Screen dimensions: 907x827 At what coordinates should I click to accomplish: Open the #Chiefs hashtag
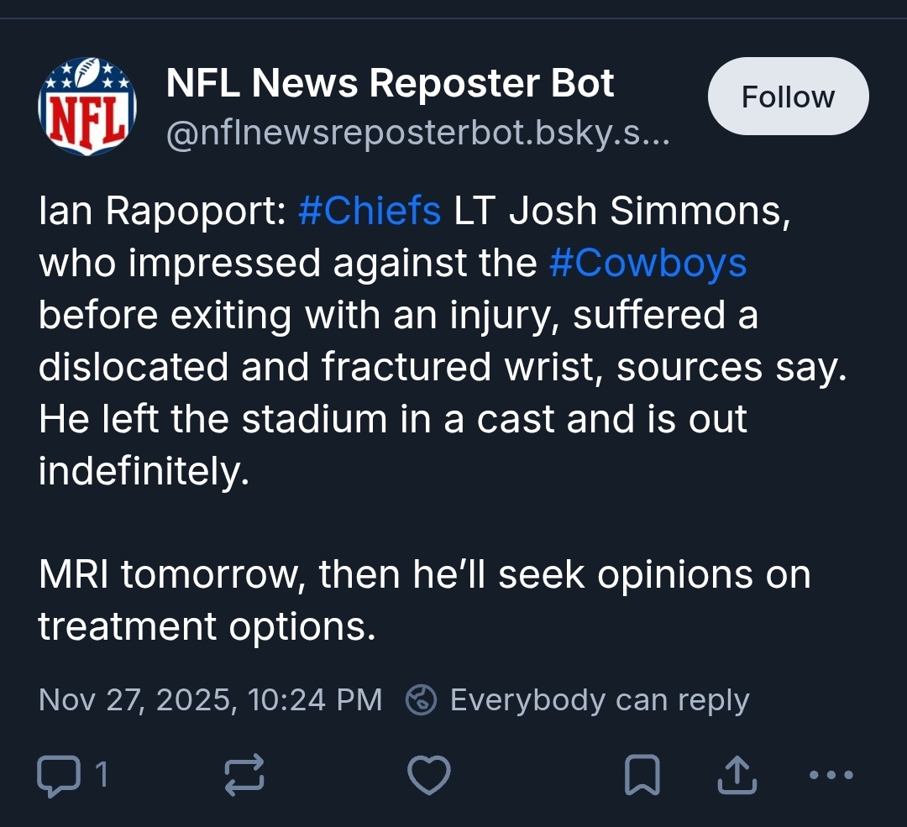coord(370,211)
